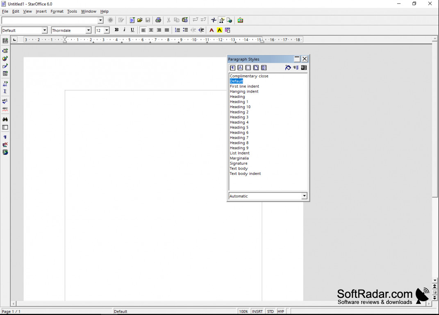
Task: Expand the Thorndale font name dropdown
Action: [89, 30]
